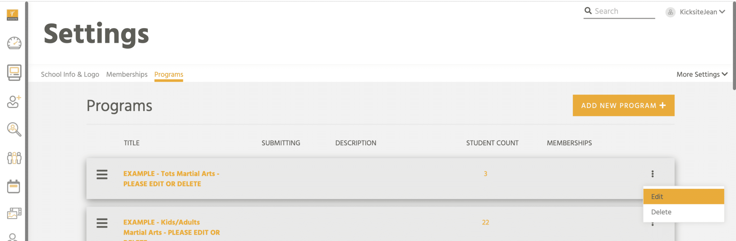
Task: Open the dashboard gauge icon in sidebar
Action: 14,43
